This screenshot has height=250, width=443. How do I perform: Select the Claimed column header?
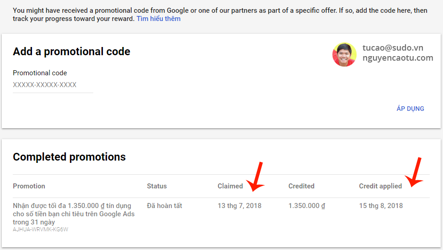230,186
